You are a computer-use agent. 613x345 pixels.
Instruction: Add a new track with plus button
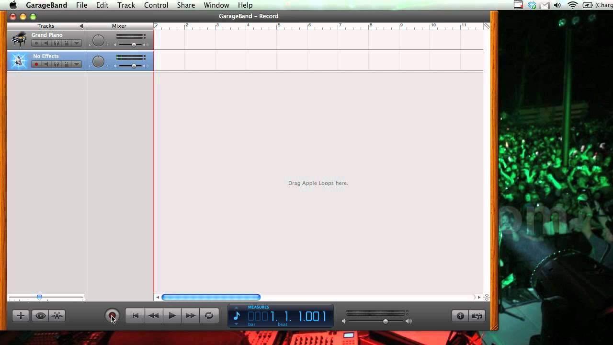(21, 316)
